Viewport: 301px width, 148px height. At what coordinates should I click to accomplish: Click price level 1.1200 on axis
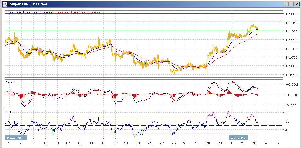point(291,31)
